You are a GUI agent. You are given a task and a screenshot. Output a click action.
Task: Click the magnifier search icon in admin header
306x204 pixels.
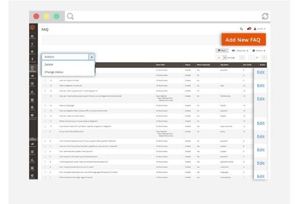(x=241, y=29)
